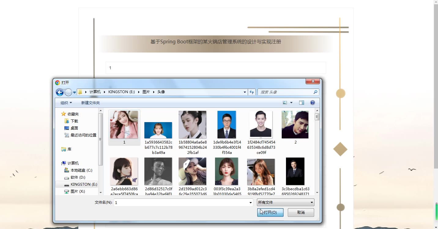Click the username field showing 1

point(216,68)
